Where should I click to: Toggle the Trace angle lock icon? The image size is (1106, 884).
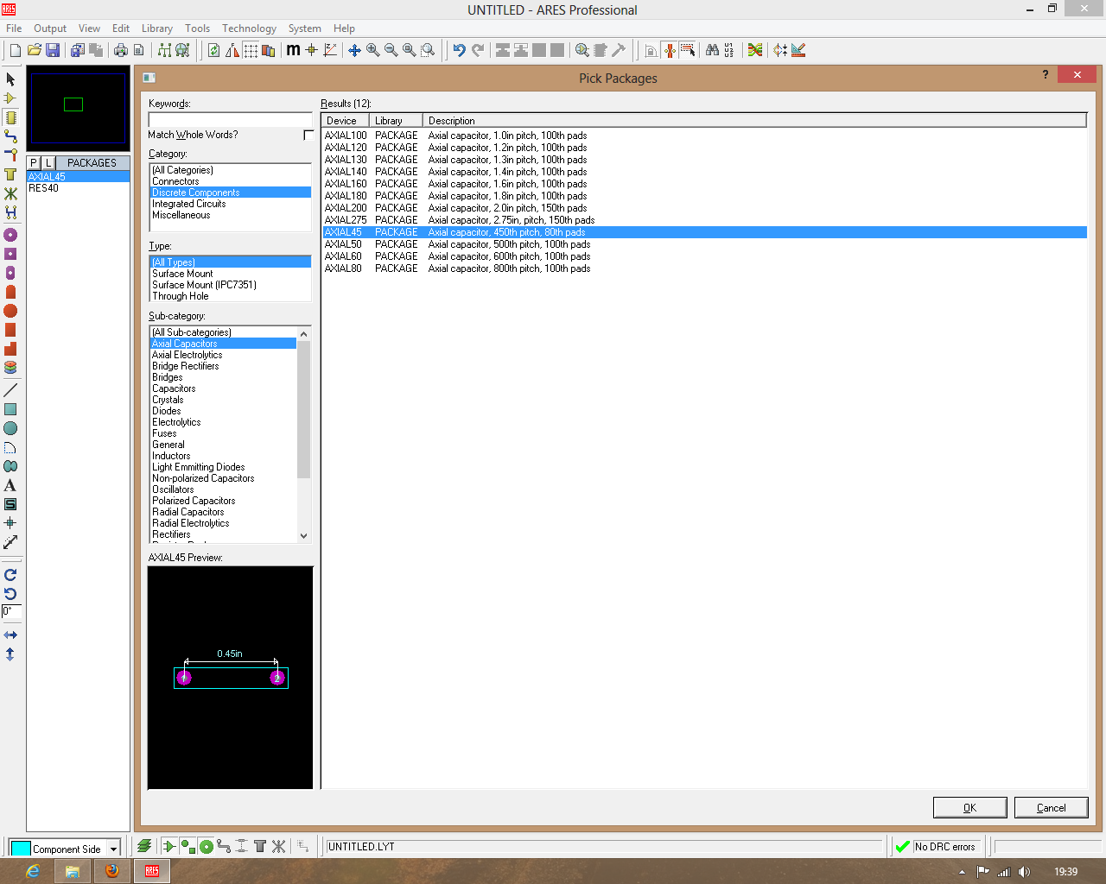click(x=651, y=50)
